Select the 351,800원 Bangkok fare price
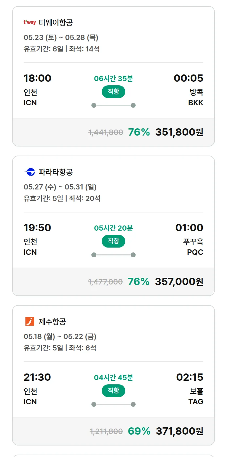227x457 pixels. (x=179, y=132)
